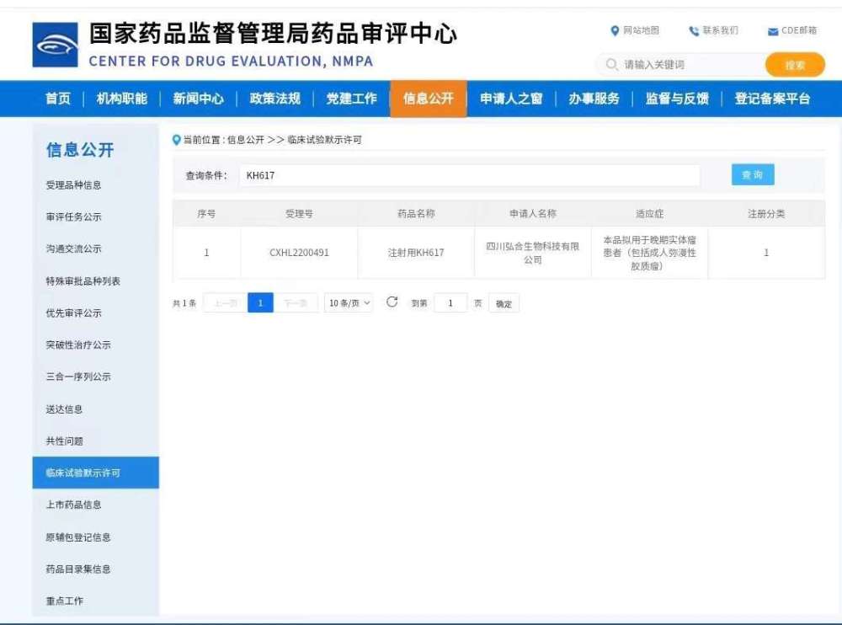Click the 药品名称 column header
This screenshot has height=625, width=842.
[416, 214]
